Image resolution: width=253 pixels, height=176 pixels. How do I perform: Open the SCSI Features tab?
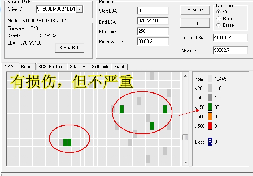[x=52, y=67]
